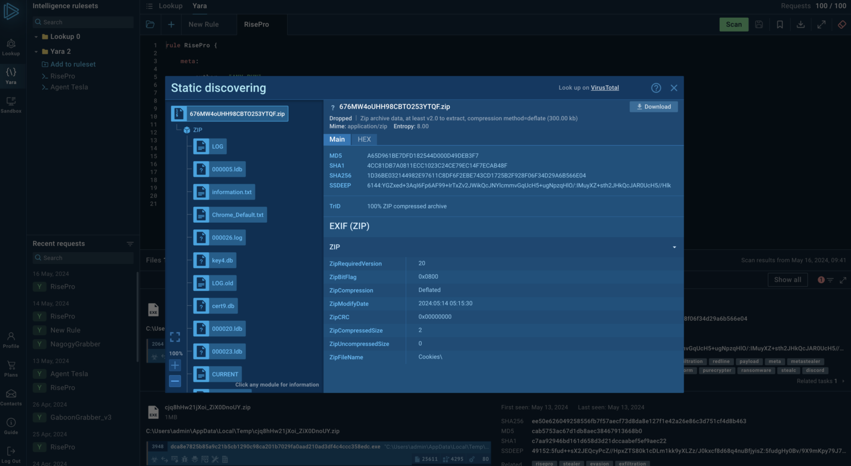The height and width of the screenshot is (466, 851).
Task: Toggle the filter on Recent requests
Action: 130,243
